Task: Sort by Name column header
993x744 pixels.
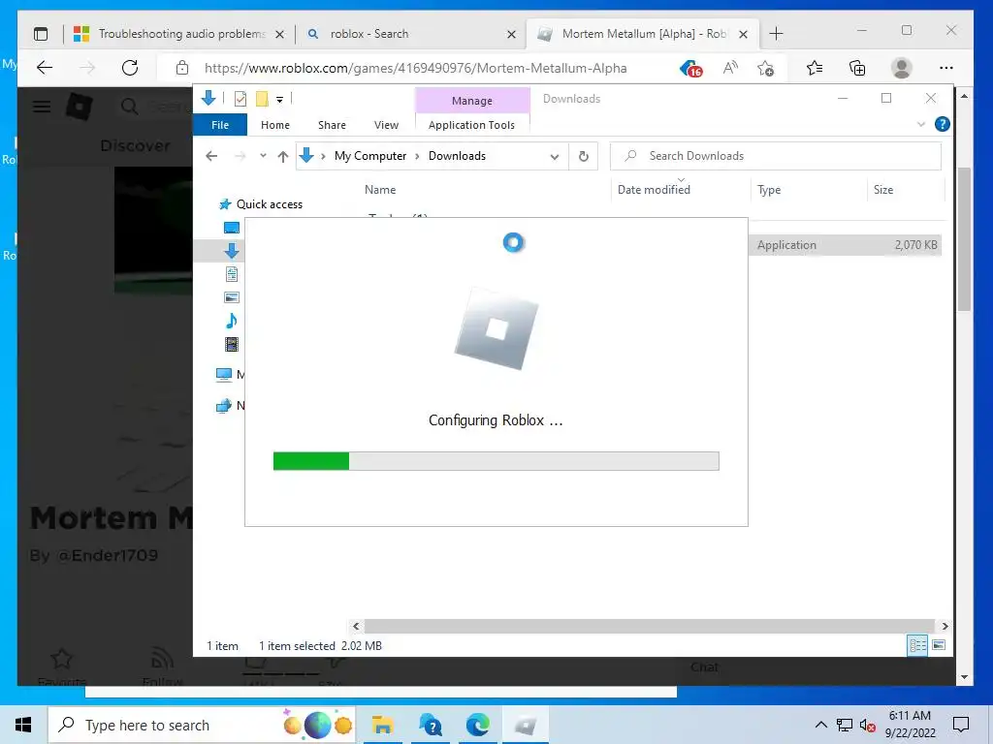Action: [x=380, y=189]
